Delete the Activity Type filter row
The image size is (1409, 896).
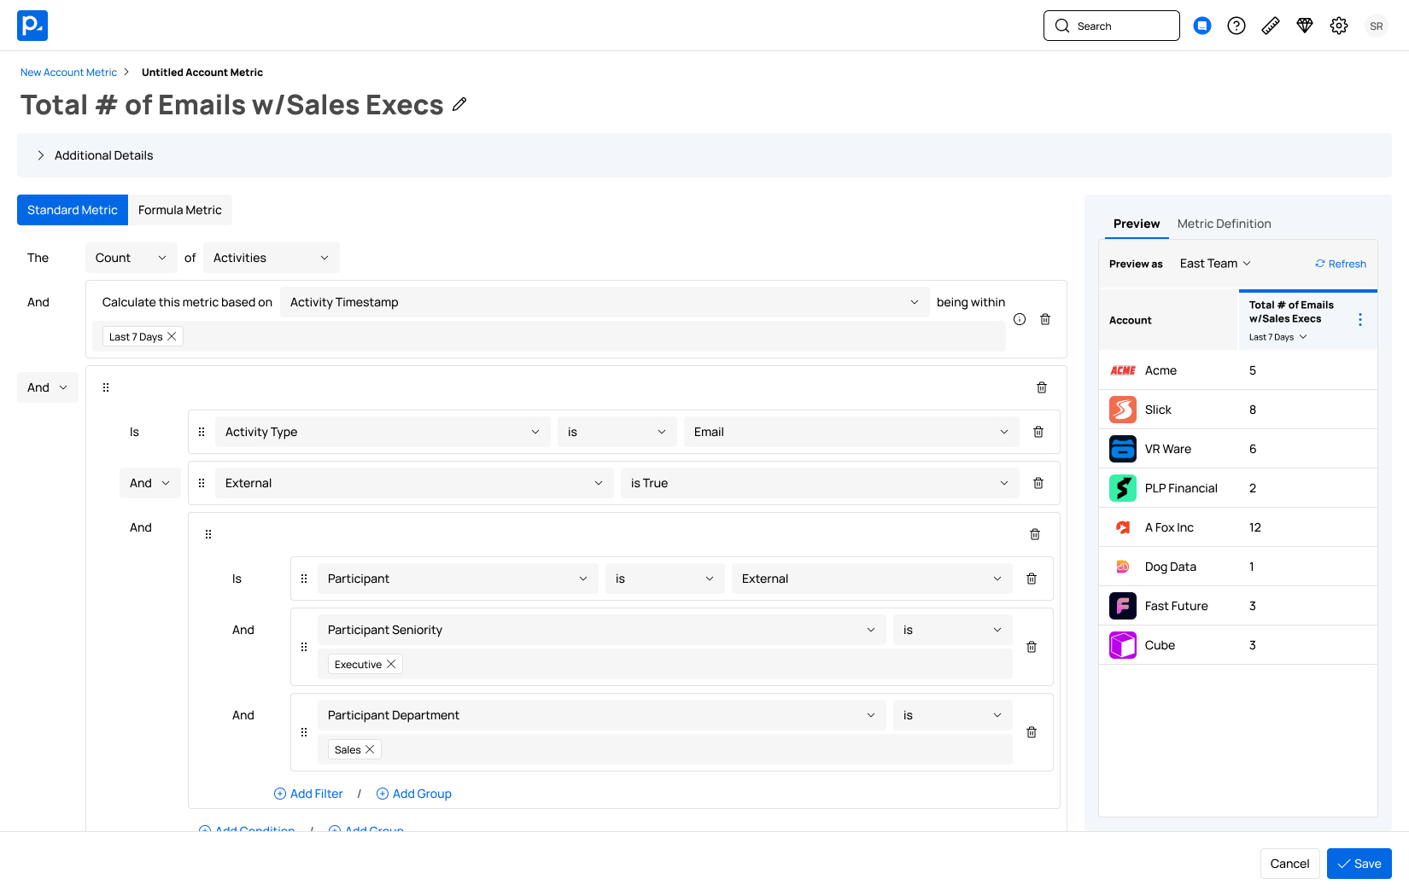pyautogui.click(x=1038, y=432)
